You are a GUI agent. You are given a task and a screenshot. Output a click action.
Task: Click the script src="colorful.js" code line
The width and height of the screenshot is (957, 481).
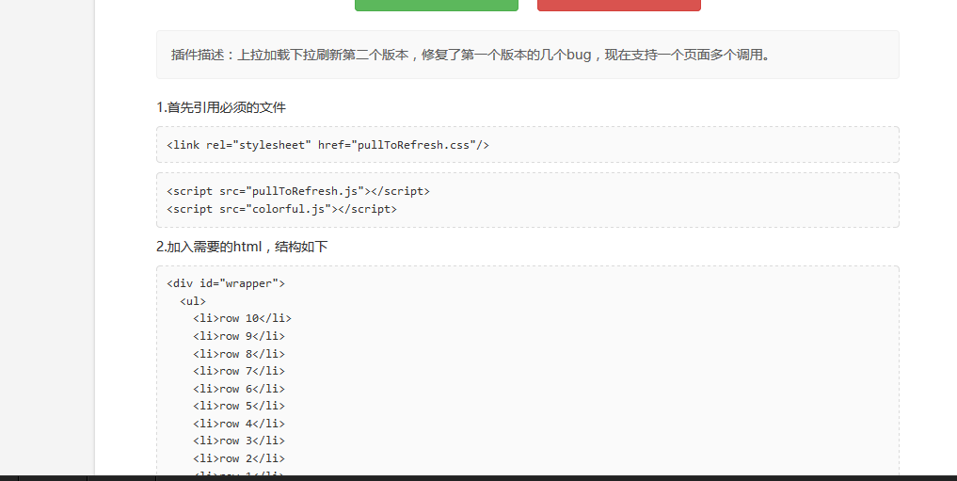[x=281, y=209]
